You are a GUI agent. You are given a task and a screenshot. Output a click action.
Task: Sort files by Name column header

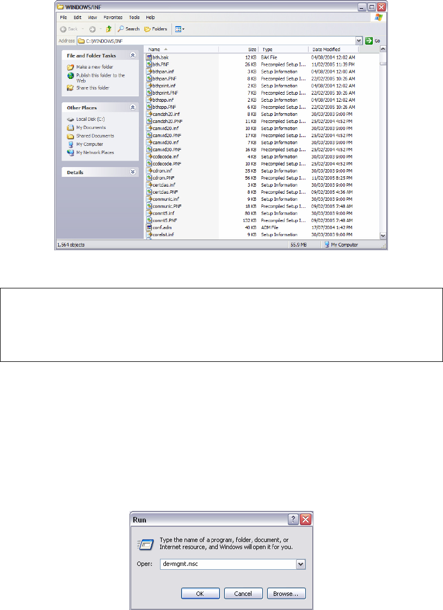click(x=181, y=50)
